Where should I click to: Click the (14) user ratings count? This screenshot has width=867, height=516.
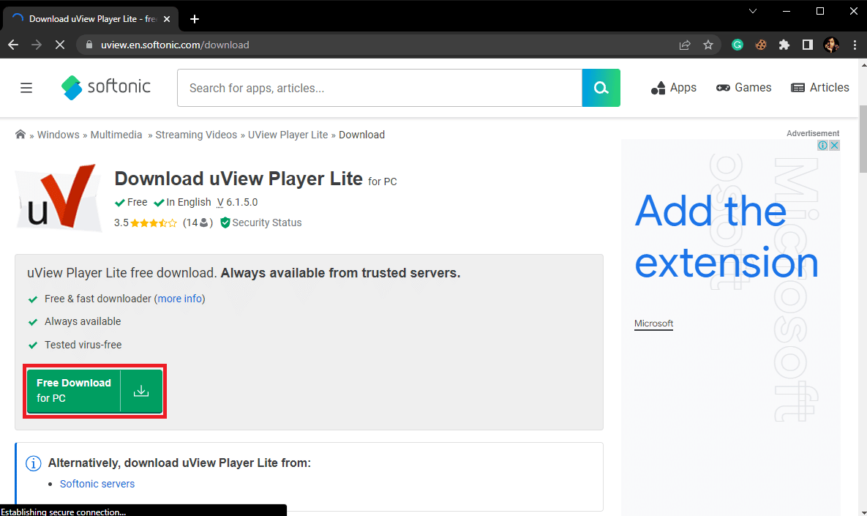tap(198, 223)
